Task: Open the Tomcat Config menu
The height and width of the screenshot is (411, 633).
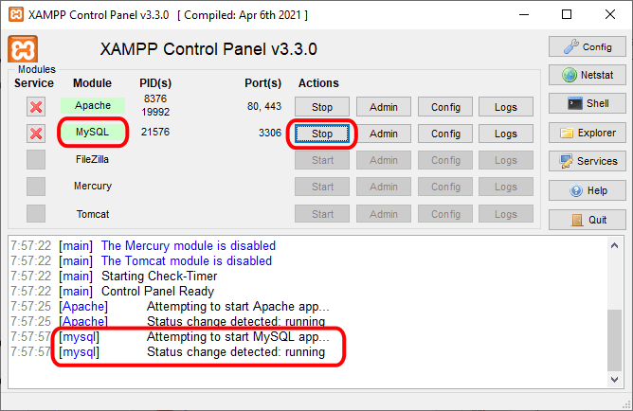Action: click(445, 214)
